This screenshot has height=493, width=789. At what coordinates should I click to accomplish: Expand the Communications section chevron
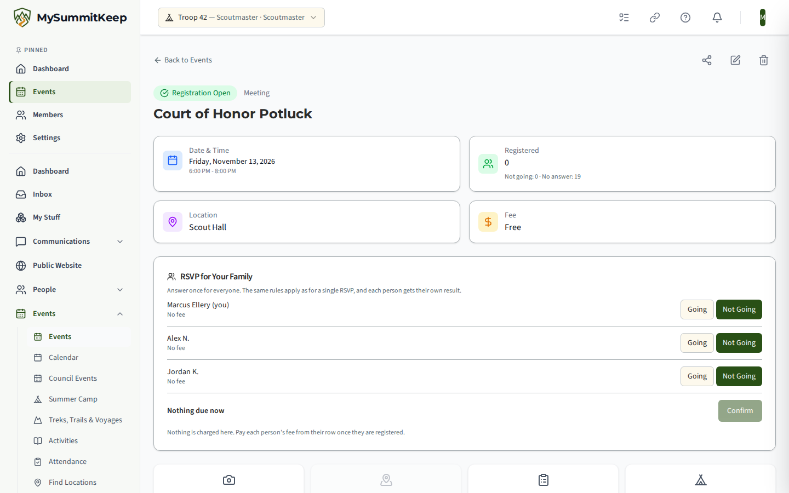pyautogui.click(x=120, y=242)
